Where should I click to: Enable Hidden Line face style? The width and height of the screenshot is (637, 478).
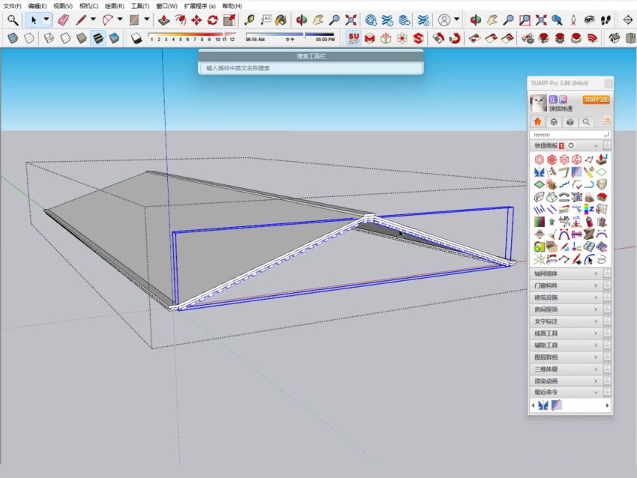pyautogui.click(x=65, y=38)
